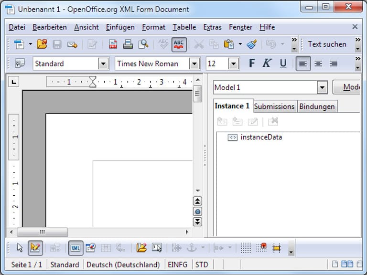Open the Model 1 dropdown
Screen dimensions: 367x275
click(322, 87)
